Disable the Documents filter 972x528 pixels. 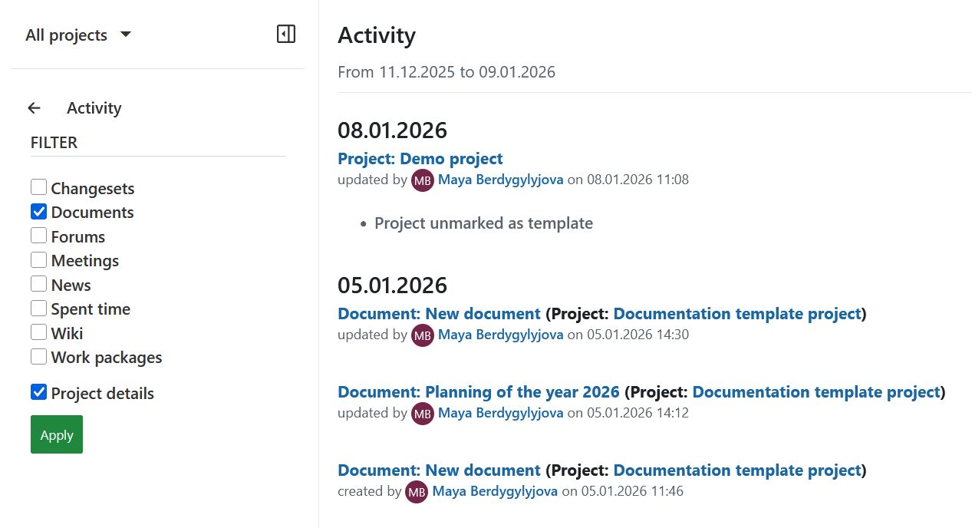pyautogui.click(x=38, y=211)
